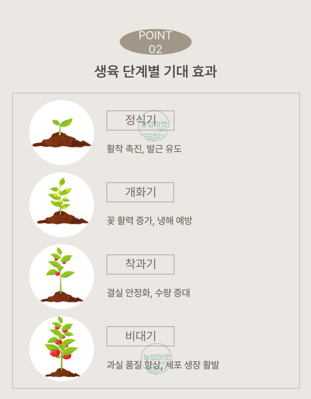The width and height of the screenshot is (311, 399).
Task: Click the yellow flowers on the blooming plant
Action: [61, 196]
